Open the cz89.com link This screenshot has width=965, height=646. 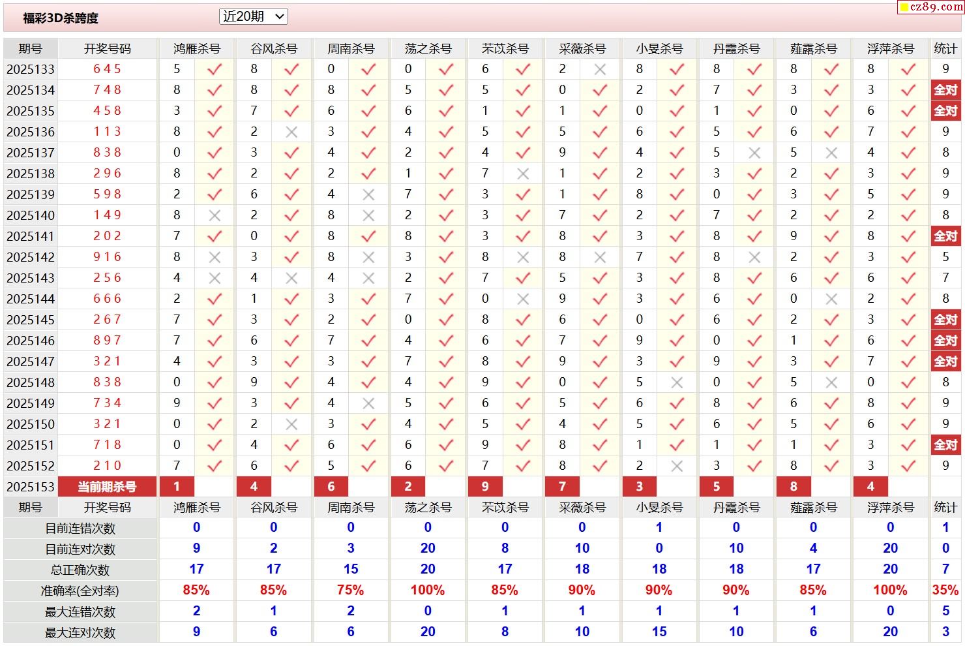[932, 7]
